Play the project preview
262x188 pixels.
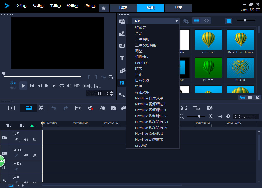[x=23, y=86]
